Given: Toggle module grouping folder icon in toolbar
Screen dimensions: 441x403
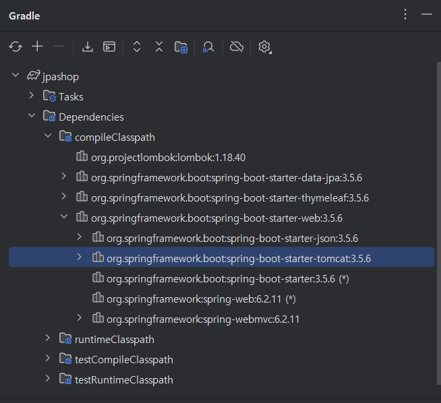Looking at the screenshot, I should click(181, 46).
